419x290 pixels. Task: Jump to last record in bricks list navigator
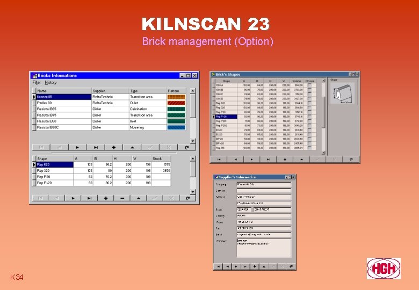tap(96, 147)
